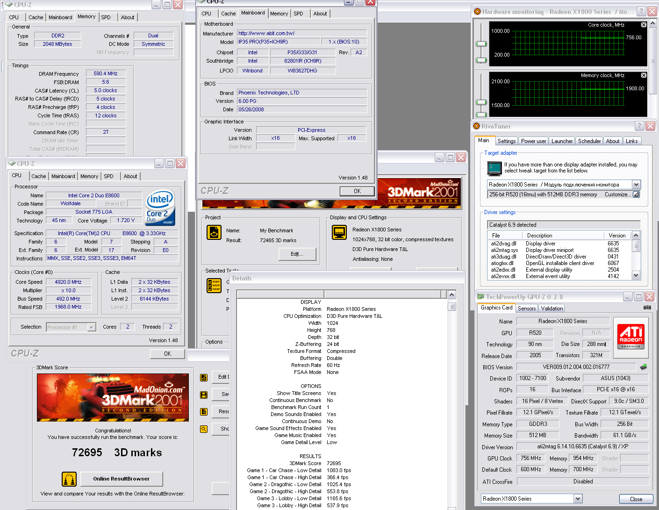Click the Description column header in driver list
The image size is (659, 510).
click(564, 236)
